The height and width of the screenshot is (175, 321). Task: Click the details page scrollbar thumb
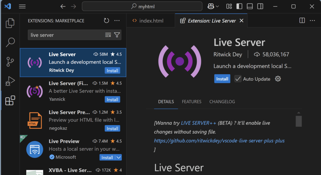pos(299,121)
